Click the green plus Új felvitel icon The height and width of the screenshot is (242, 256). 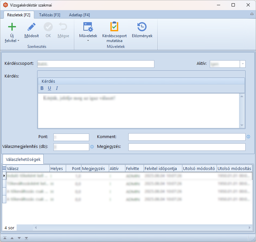click(12, 27)
